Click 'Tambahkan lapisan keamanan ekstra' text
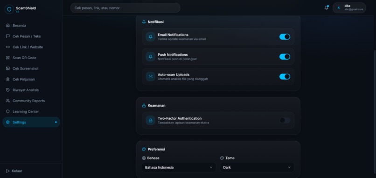 [183, 123]
